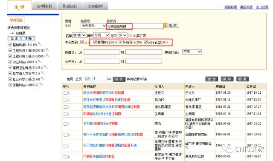Click the magnifier icon beside 工程科技II 辑

(47, 56)
